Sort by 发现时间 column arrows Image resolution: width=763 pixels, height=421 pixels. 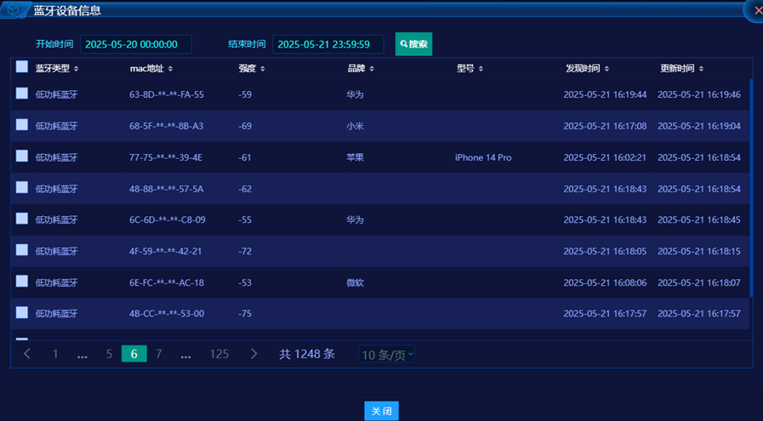[x=606, y=69]
